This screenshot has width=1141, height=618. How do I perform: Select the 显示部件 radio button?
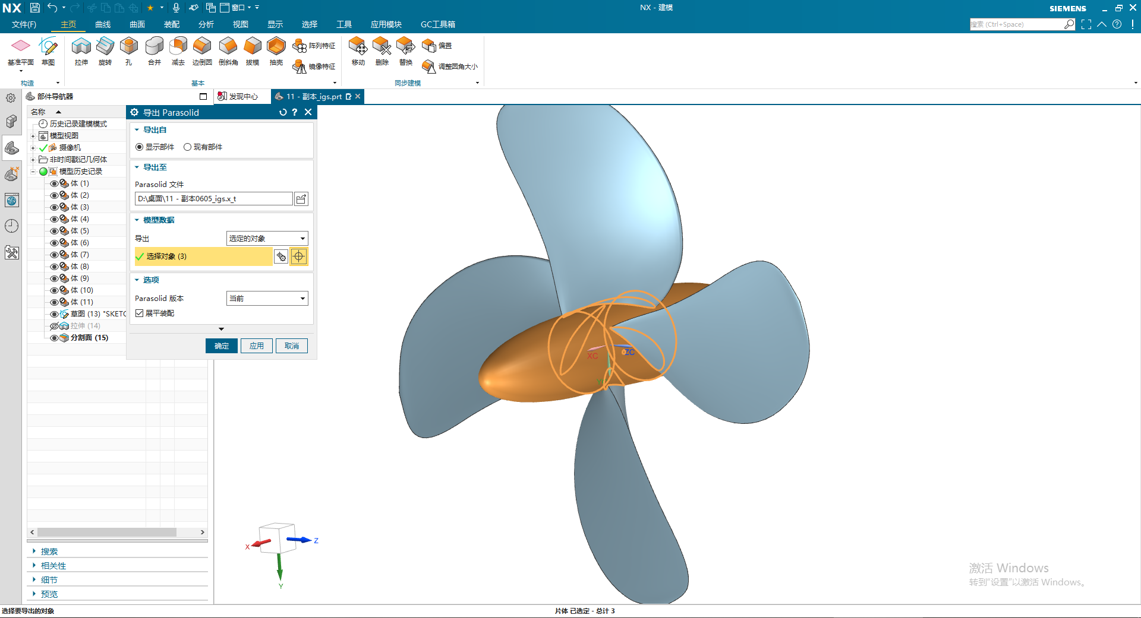click(x=140, y=147)
